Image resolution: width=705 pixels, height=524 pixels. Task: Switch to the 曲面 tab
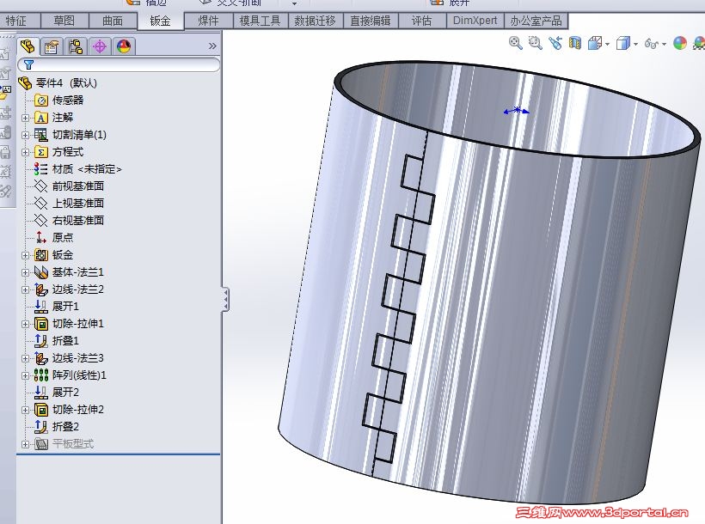coord(113,21)
